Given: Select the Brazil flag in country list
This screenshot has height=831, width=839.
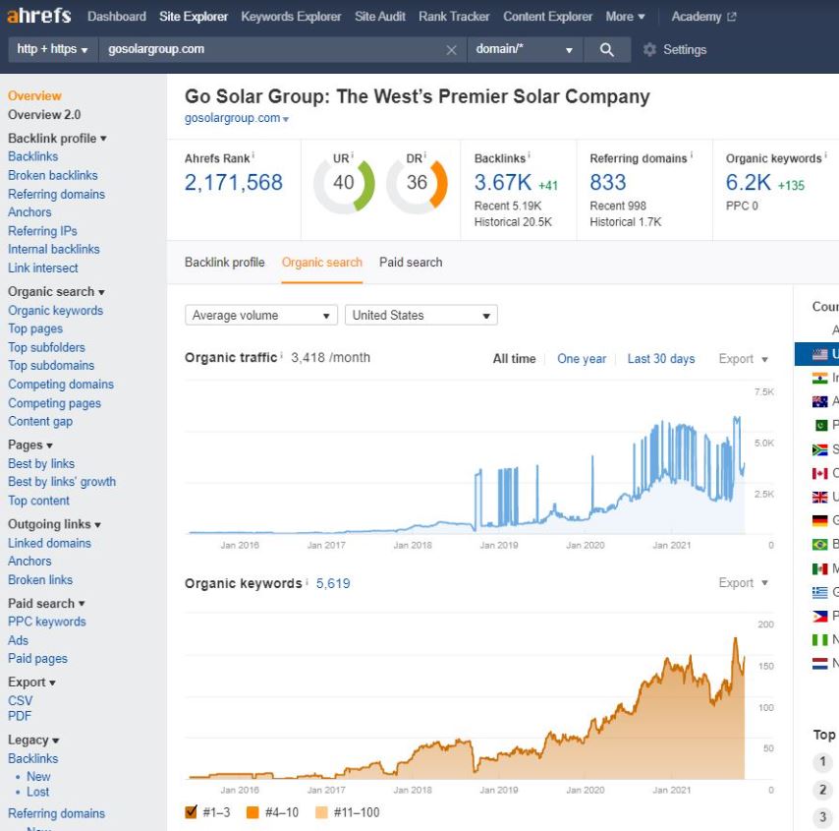Looking at the screenshot, I should [819, 545].
